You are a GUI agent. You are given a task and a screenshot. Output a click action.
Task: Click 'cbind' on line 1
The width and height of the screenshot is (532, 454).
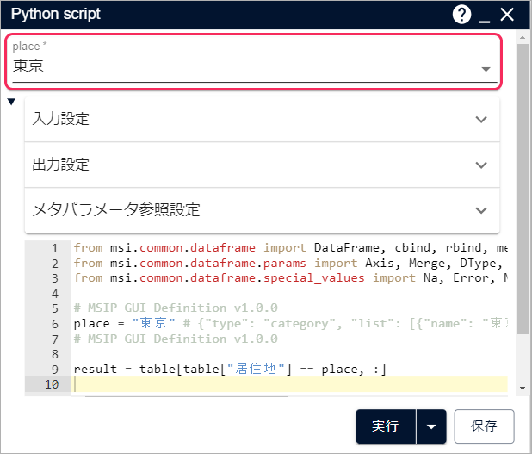[x=412, y=247]
